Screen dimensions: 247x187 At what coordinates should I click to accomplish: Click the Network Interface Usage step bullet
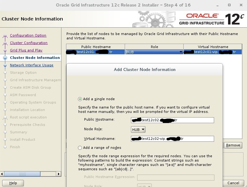[x=5, y=65]
